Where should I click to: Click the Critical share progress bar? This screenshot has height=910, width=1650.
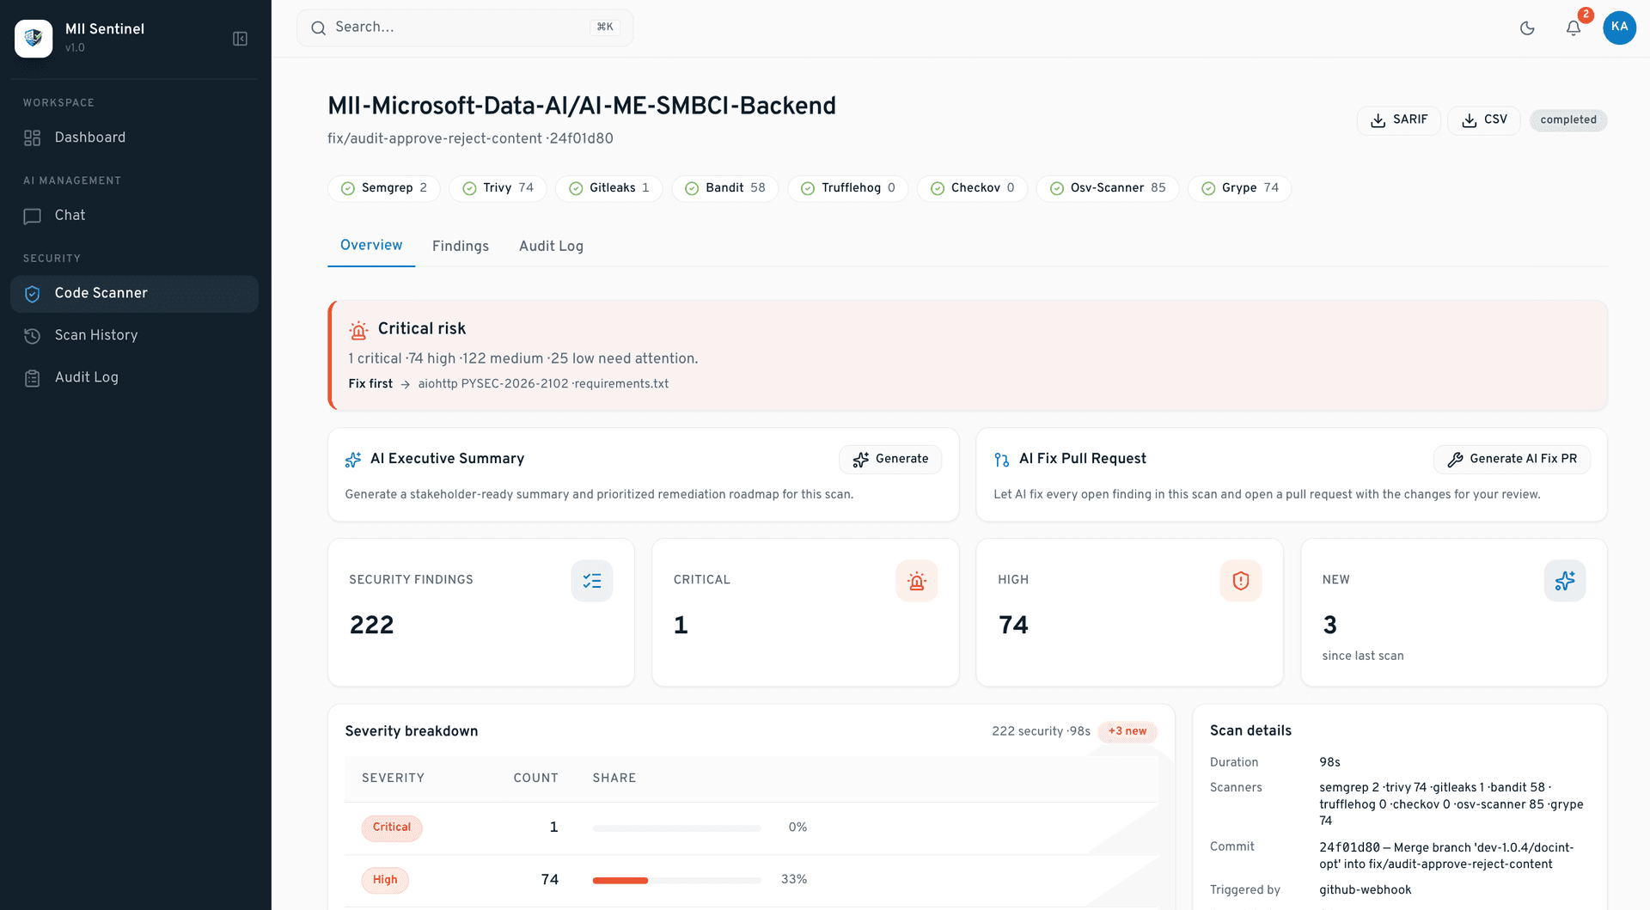pyautogui.click(x=677, y=828)
